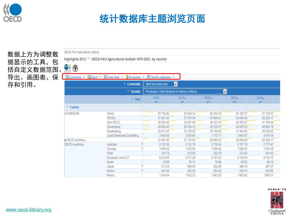Click the large OECD logo in the slide corner
The height and width of the screenshot is (216, 288).
(x=13, y=13)
